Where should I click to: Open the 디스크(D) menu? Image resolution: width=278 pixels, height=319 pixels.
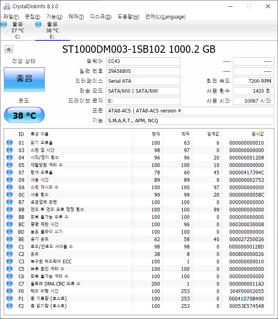tap(101, 17)
